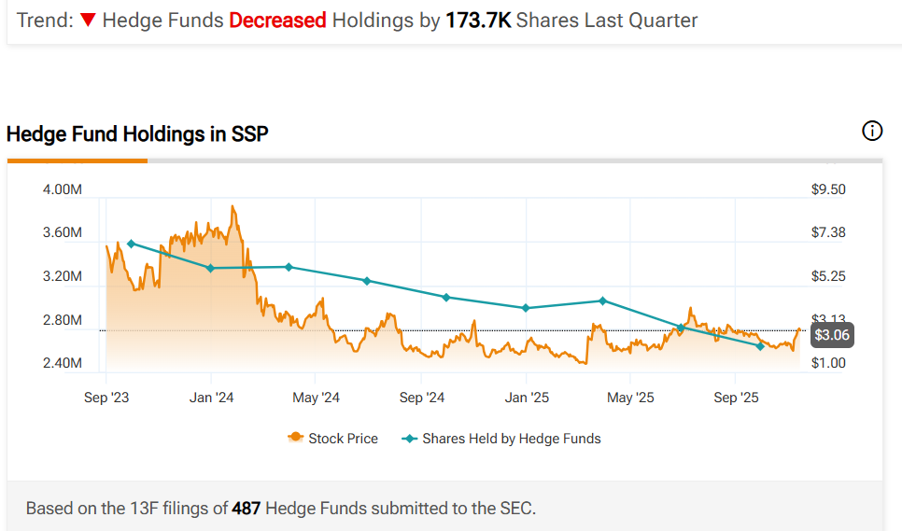Click the 4.00M left axis label
The height and width of the screenshot is (531, 902).
click(x=63, y=189)
